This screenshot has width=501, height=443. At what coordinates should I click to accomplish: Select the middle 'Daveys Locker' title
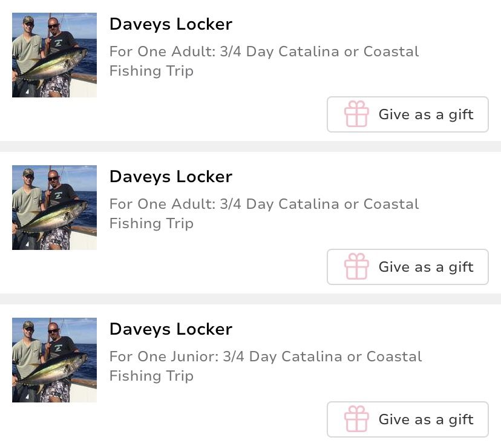tap(171, 177)
